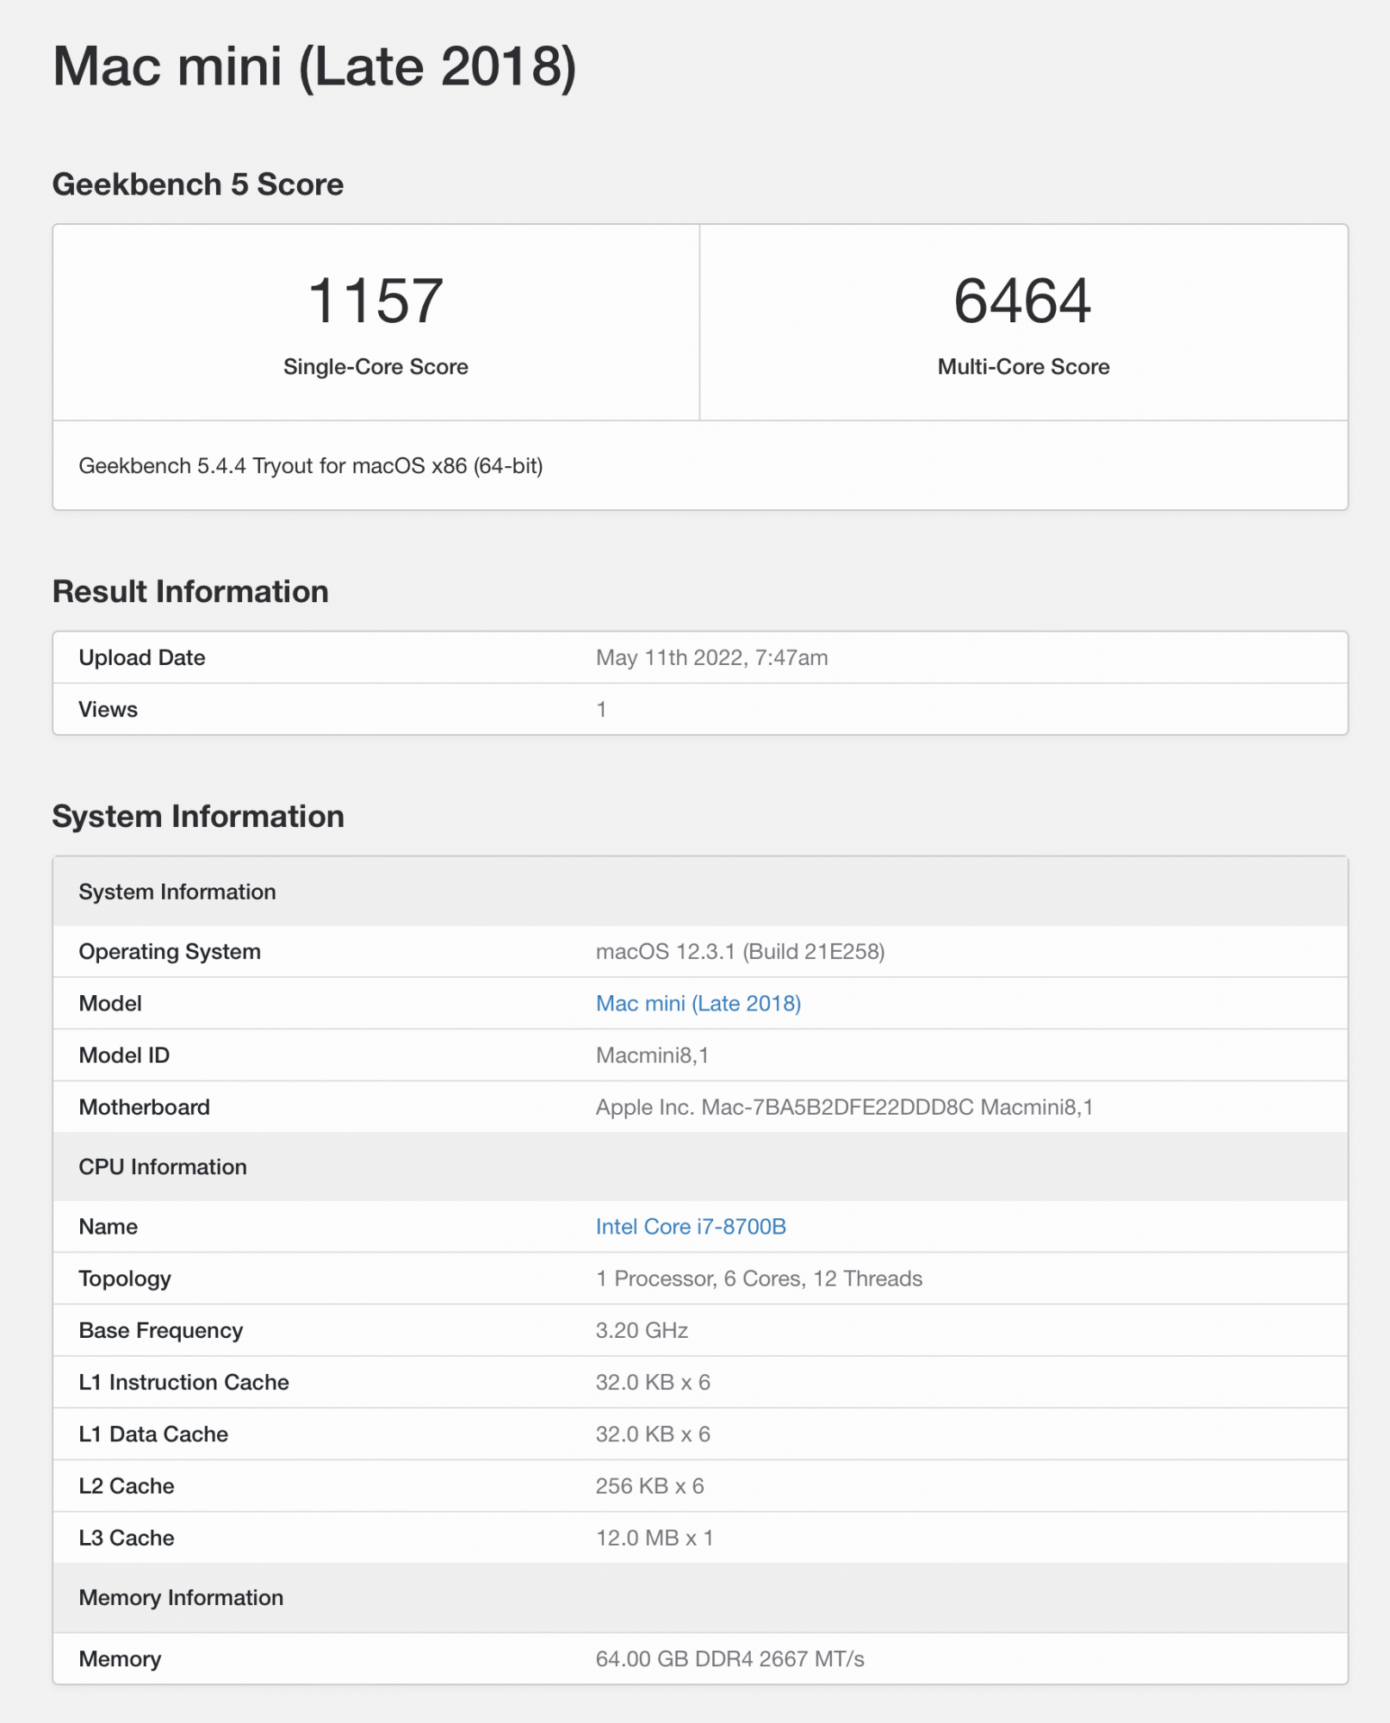The image size is (1390, 1723).
Task: Click the Operating System row label
Action: point(170,952)
